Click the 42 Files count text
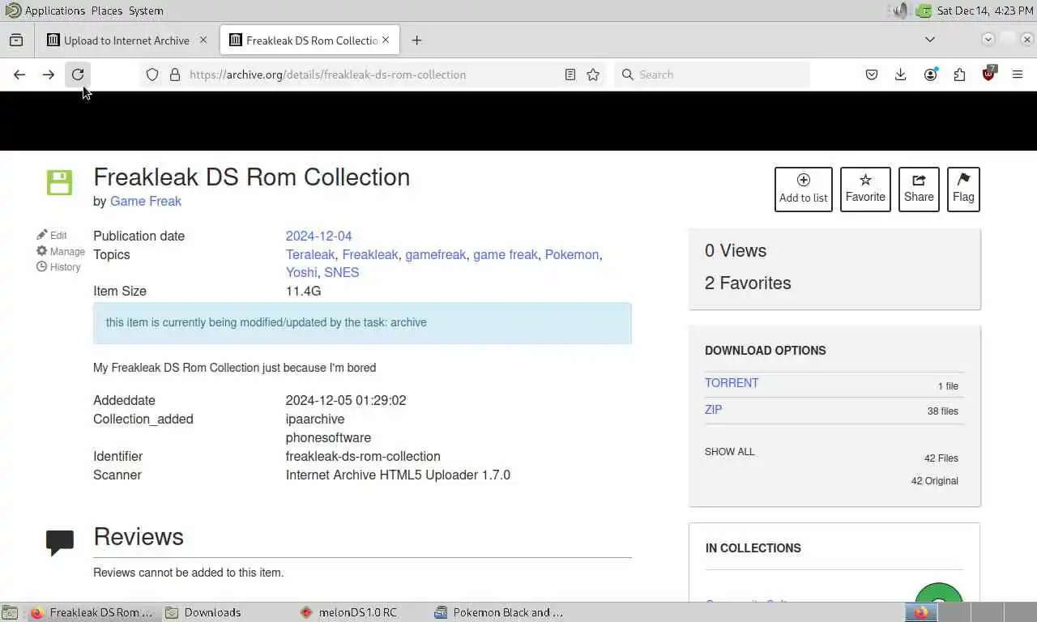The image size is (1037, 622). tap(941, 458)
